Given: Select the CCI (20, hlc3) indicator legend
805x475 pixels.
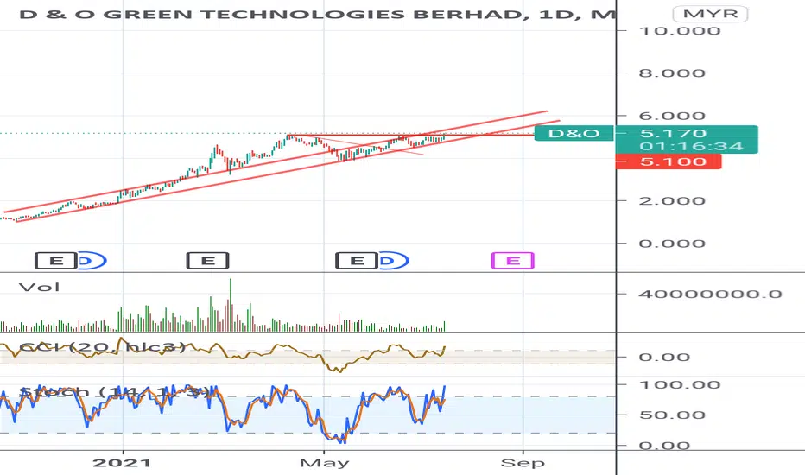Looking at the screenshot, I should (102, 348).
